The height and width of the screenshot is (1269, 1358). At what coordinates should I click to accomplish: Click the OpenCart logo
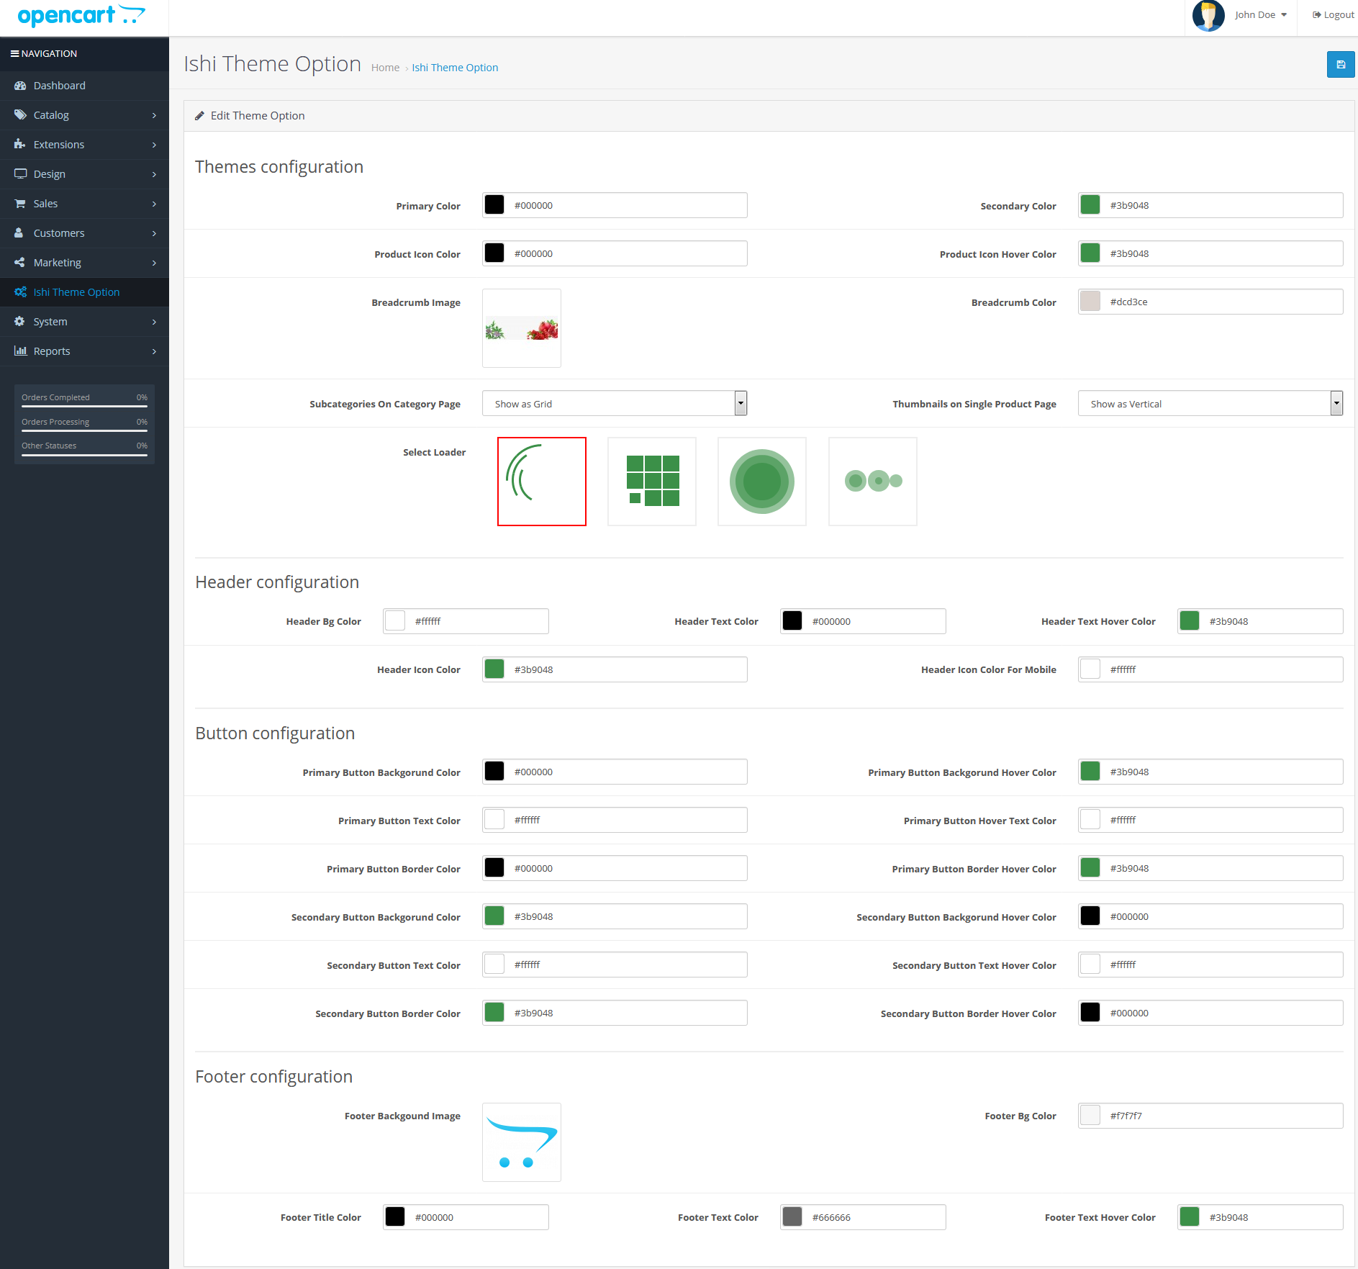82,15
